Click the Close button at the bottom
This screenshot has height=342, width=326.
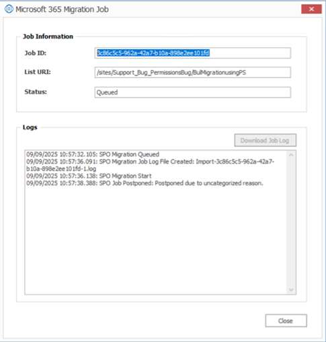286,321
